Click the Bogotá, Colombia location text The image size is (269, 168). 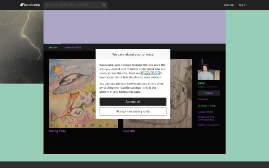coord(208,87)
